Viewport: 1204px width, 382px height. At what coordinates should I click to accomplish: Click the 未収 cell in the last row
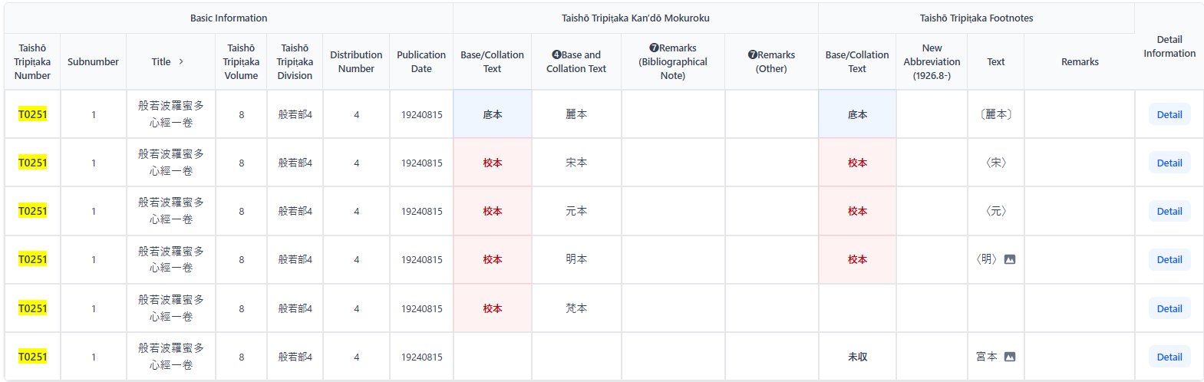click(x=857, y=357)
